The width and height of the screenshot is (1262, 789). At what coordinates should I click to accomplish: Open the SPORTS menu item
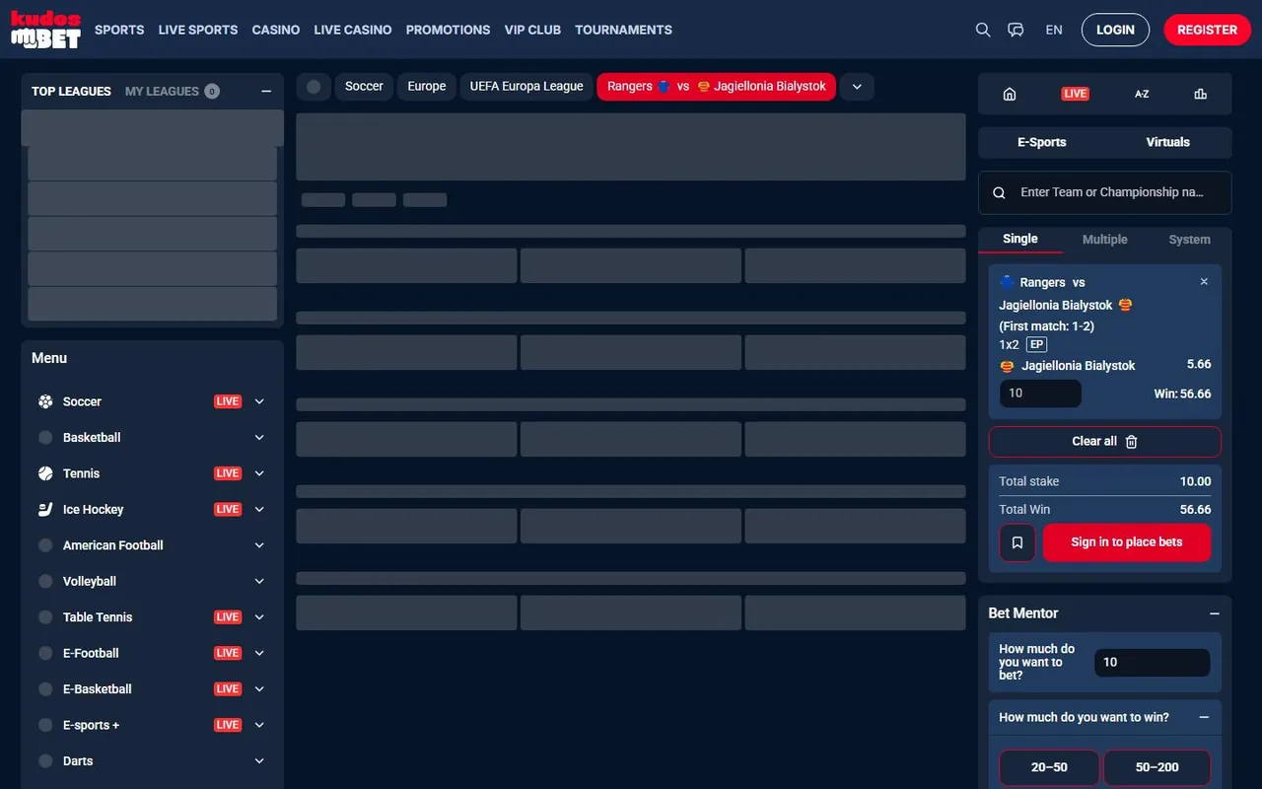pos(119,30)
